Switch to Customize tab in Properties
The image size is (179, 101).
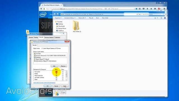[57, 37]
